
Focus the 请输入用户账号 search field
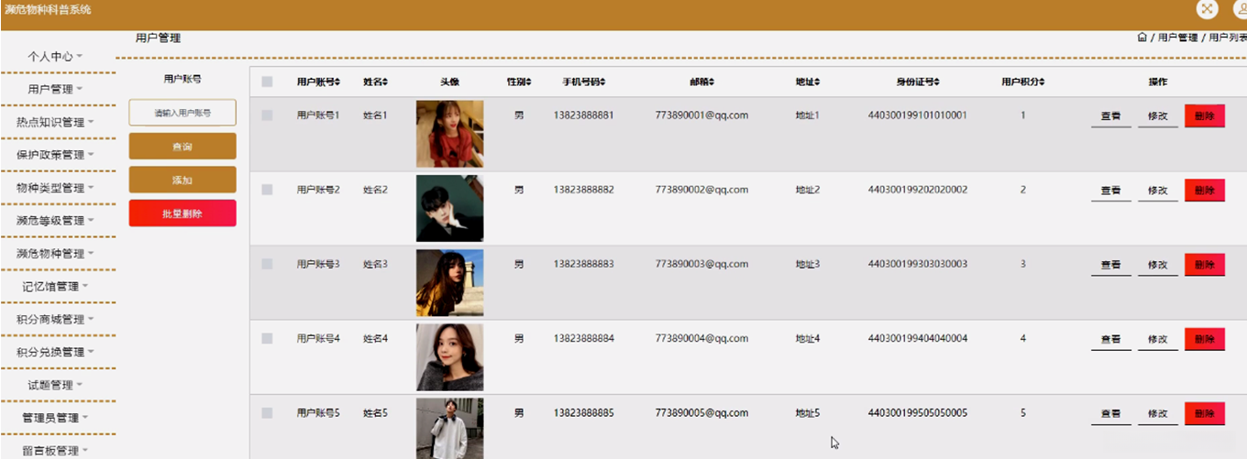182,113
